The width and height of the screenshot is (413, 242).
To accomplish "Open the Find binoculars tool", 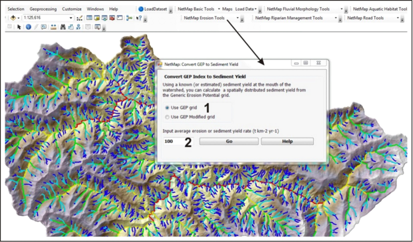I will (63, 27).
